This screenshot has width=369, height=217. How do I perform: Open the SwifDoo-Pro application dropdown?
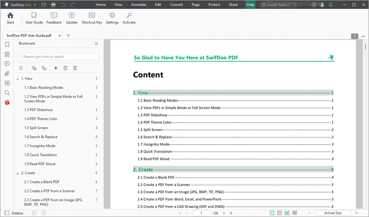coord(35,5)
